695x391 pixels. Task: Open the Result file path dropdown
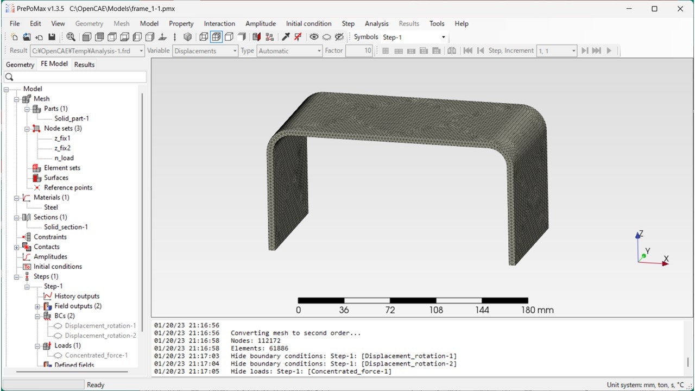click(87, 51)
